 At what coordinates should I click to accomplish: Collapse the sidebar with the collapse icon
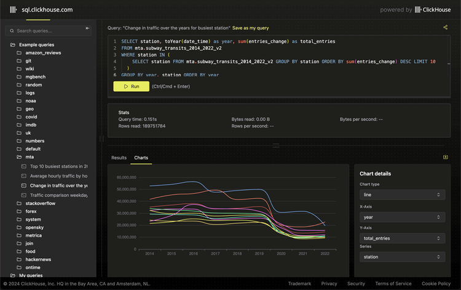[x=87, y=29]
